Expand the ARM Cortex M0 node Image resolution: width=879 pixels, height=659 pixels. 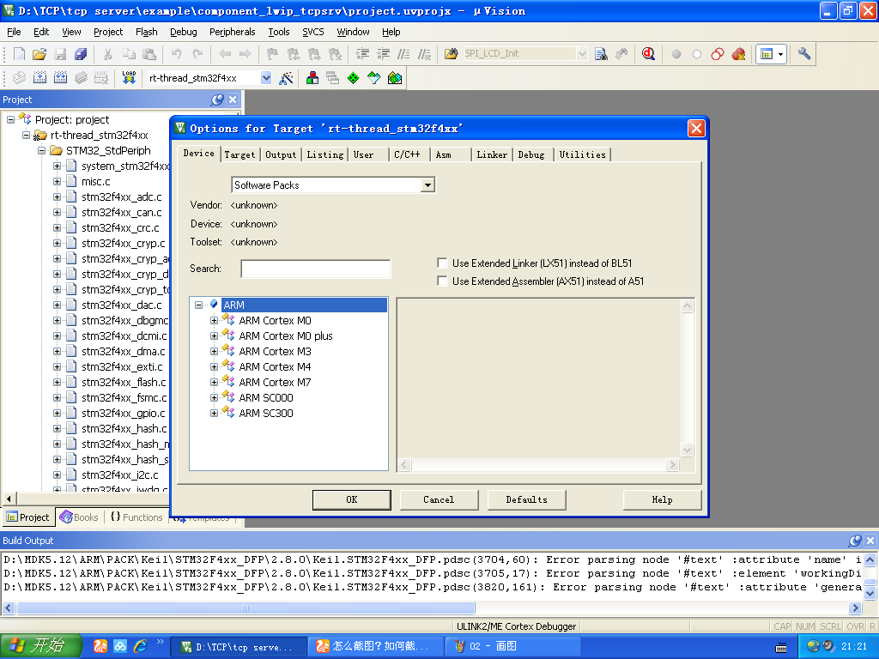pos(214,321)
